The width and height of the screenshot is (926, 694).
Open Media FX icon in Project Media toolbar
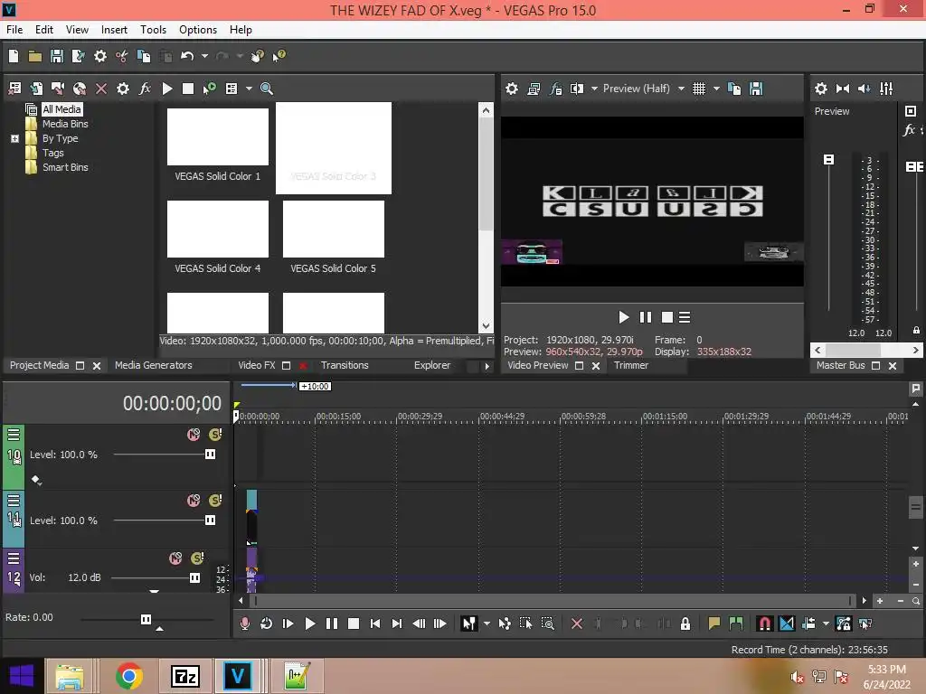[145, 89]
